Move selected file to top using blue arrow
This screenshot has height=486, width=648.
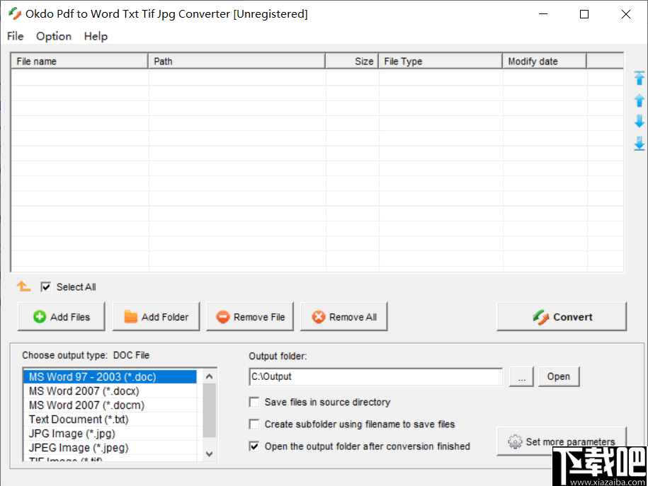click(639, 78)
